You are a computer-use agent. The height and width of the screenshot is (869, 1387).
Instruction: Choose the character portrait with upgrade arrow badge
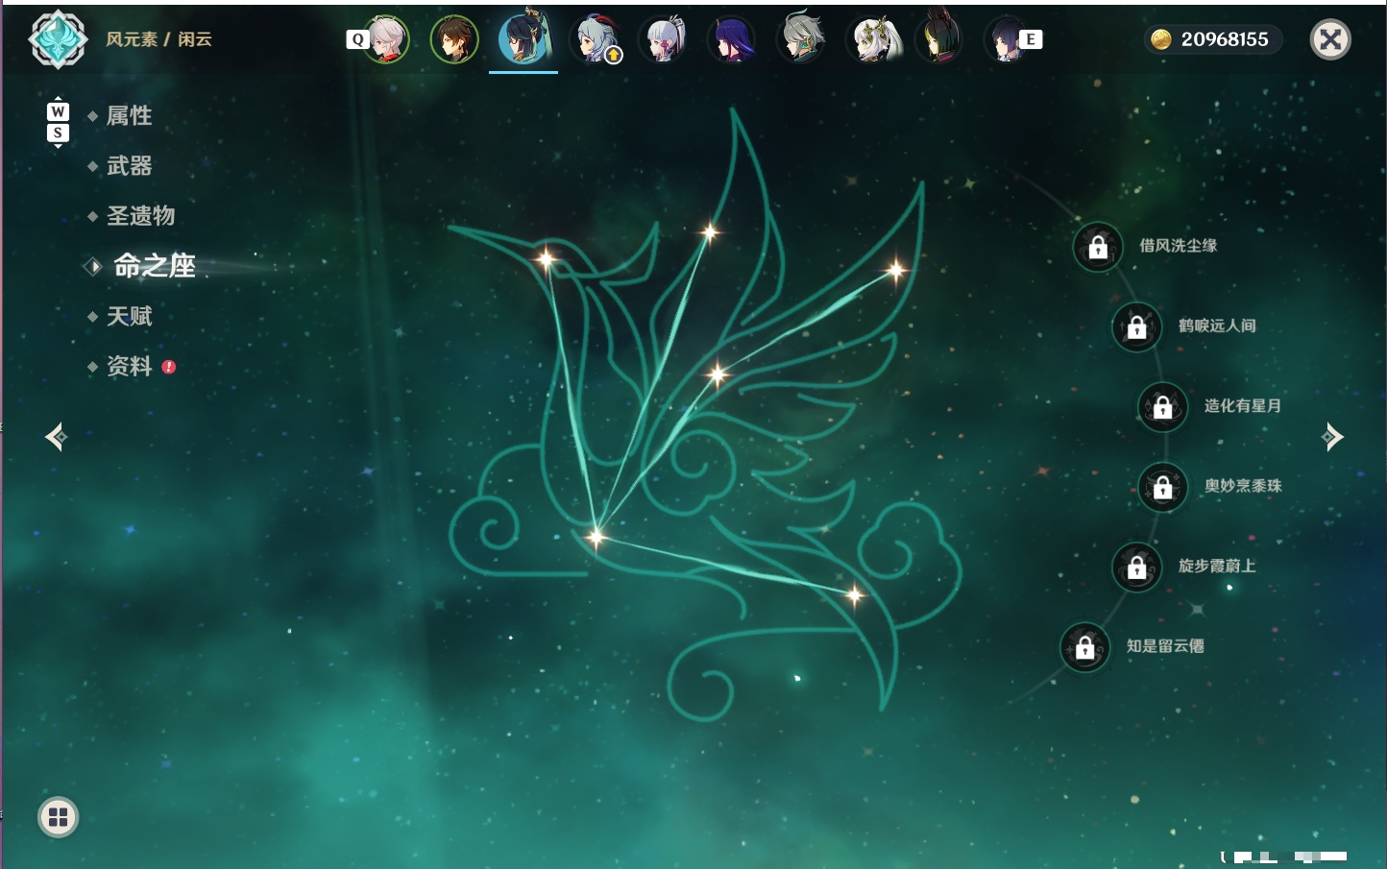coord(596,39)
